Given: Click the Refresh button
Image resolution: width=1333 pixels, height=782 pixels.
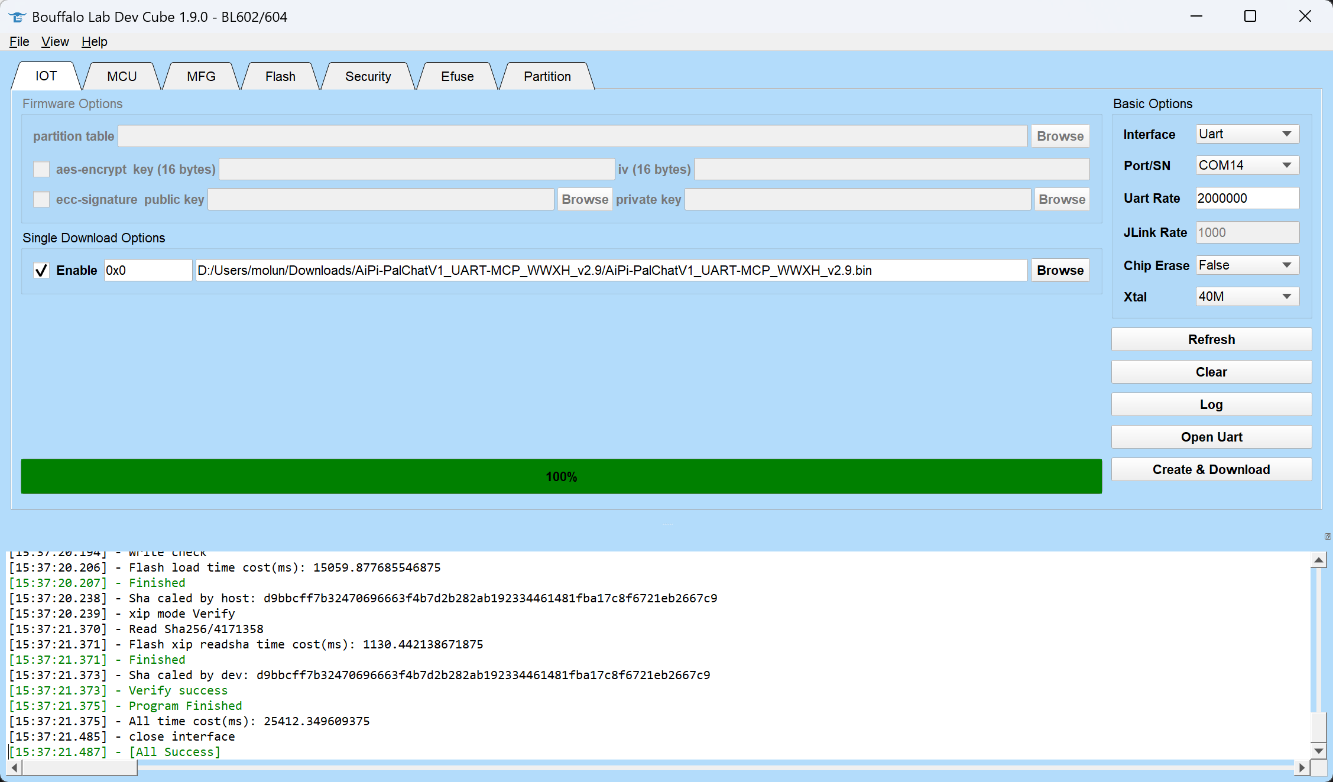Looking at the screenshot, I should point(1211,339).
